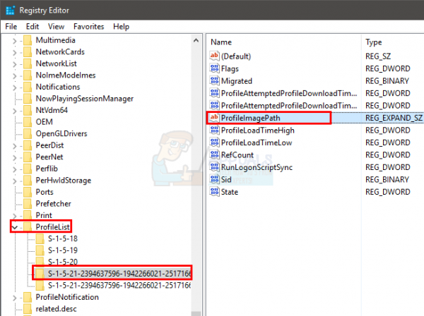Select the OpenGLDrivers folder icon
This screenshot has height=316, width=424.
pyautogui.click(x=28, y=133)
